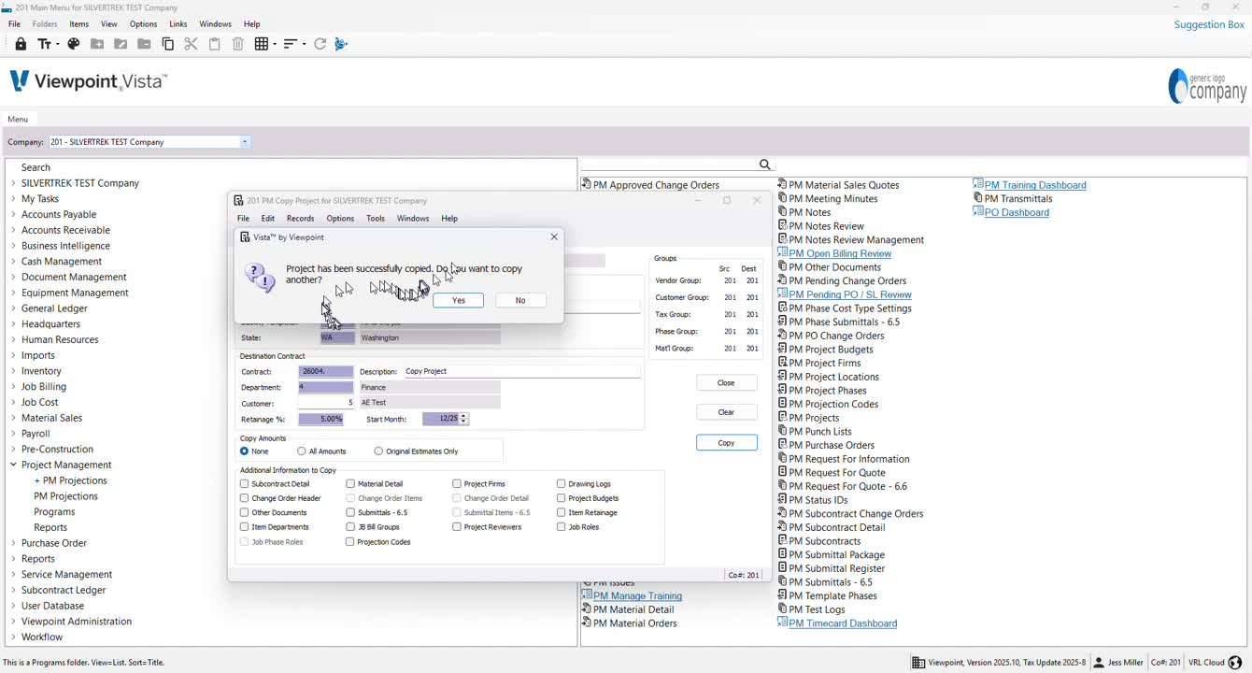Click the refresh arrow icon
1252x673 pixels.
pyautogui.click(x=320, y=44)
